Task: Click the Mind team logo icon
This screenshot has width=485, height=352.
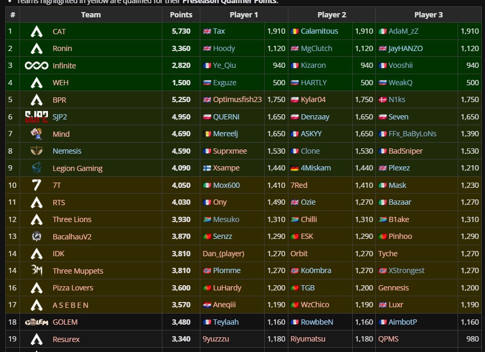Action: [x=36, y=134]
